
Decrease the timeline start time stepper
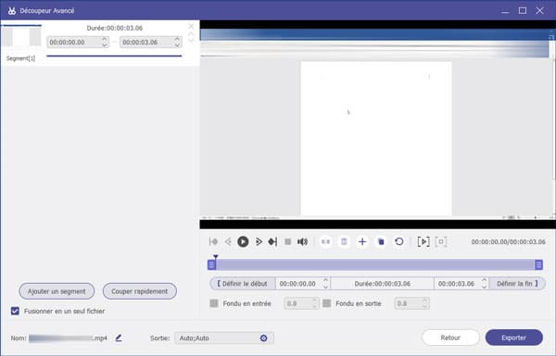click(325, 287)
